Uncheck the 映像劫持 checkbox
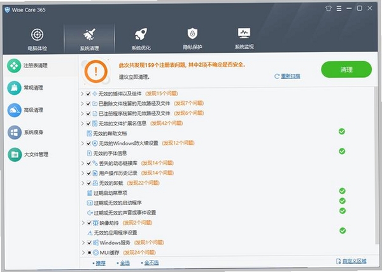The image size is (382, 272). click(x=89, y=223)
